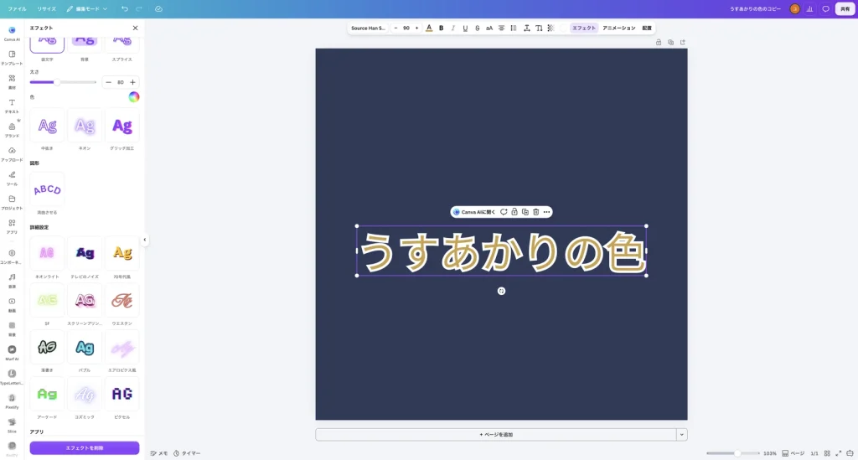Open the 配置 (Position) tab

pos(647,28)
